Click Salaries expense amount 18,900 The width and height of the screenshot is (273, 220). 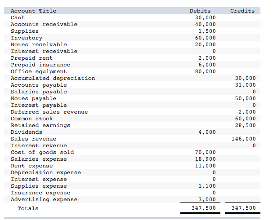[x=205, y=159]
